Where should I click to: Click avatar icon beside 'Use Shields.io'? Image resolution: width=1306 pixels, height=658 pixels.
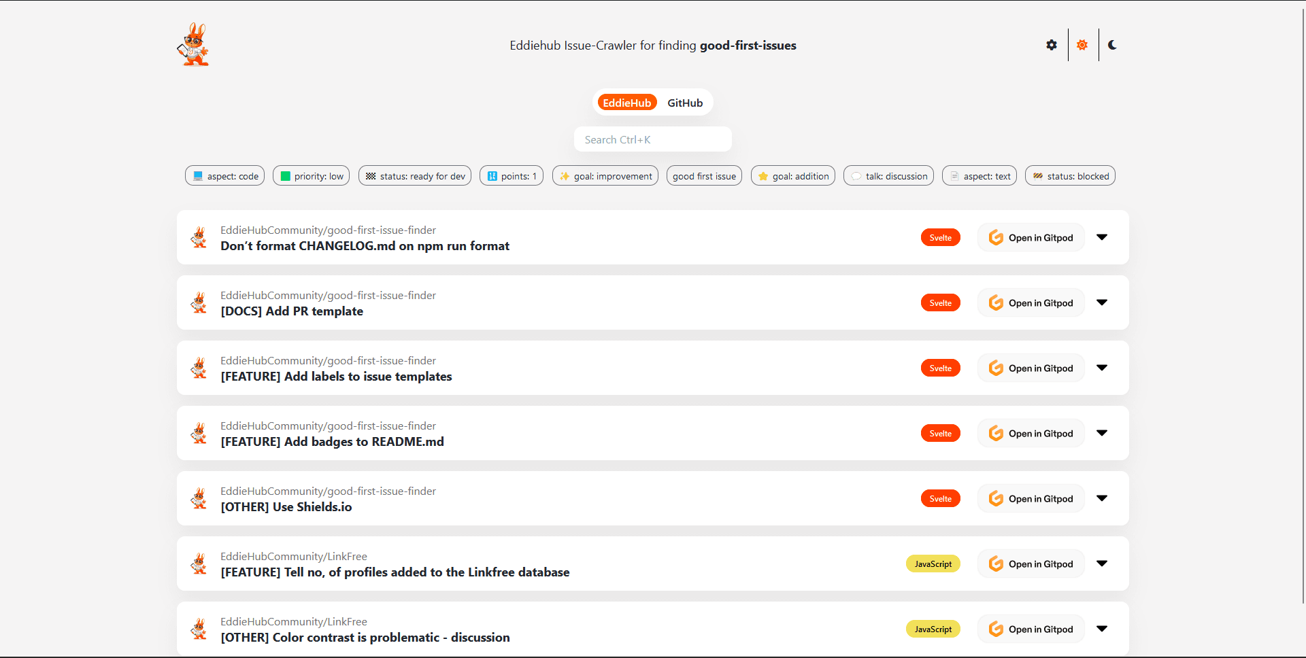coord(199,498)
